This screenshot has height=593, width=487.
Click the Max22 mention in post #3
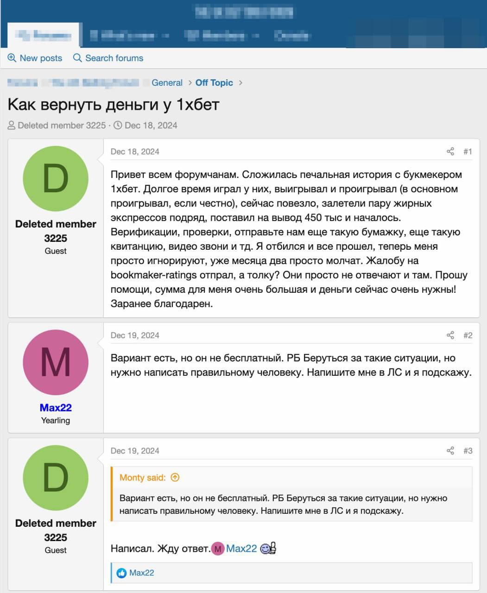pyautogui.click(x=241, y=549)
